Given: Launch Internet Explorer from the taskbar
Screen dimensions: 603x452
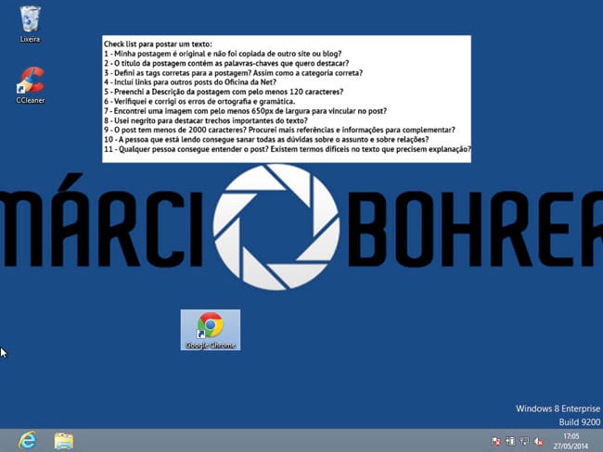Looking at the screenshot, I should click(x=27, y=440).
